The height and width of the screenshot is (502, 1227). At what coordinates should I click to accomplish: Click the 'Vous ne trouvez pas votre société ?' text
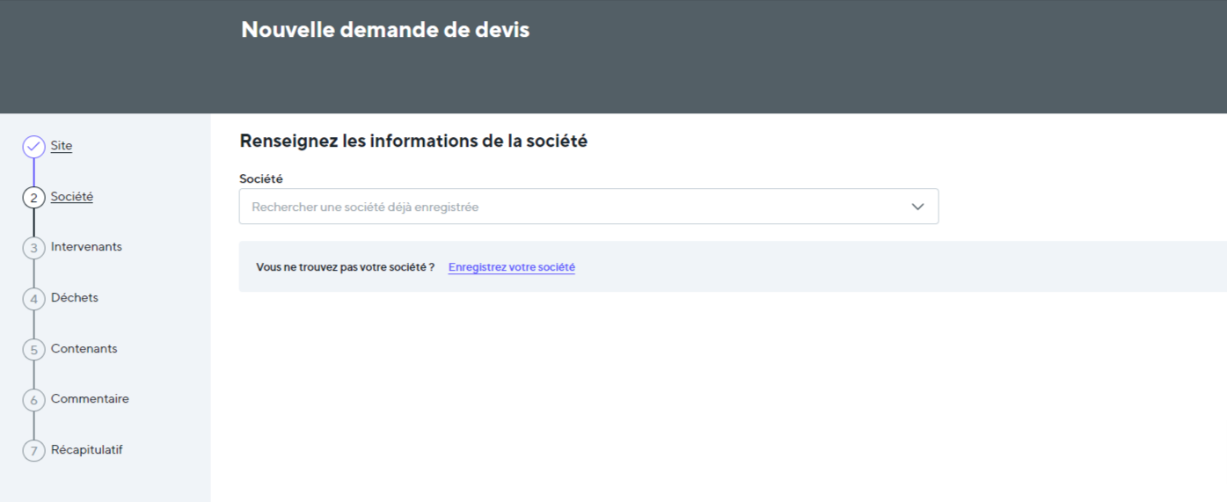coord(345,267)
